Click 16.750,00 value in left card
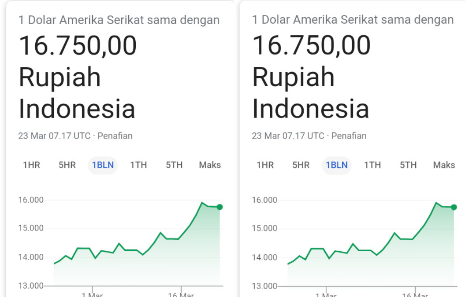The height and width of the screenshot is (297, 465). tap(78, 45)
